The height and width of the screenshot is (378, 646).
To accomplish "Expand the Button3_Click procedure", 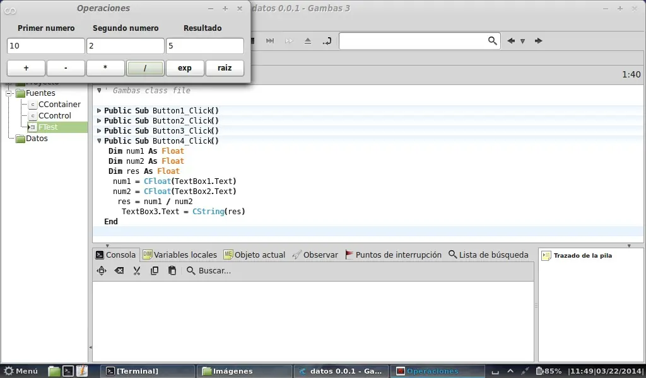I will (x=99, y=131).
